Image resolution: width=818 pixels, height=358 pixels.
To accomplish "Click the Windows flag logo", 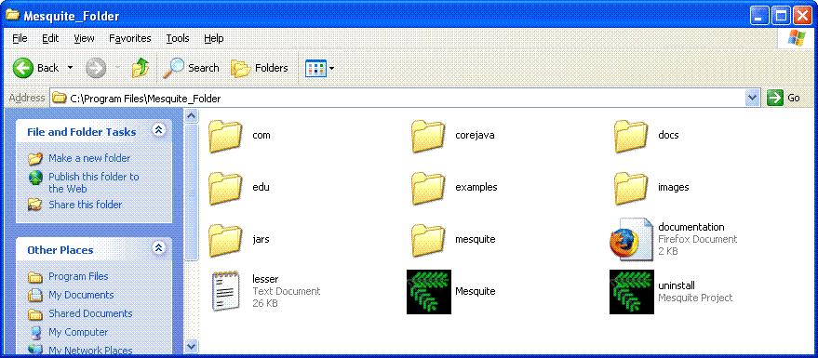I will click(797, 38).
